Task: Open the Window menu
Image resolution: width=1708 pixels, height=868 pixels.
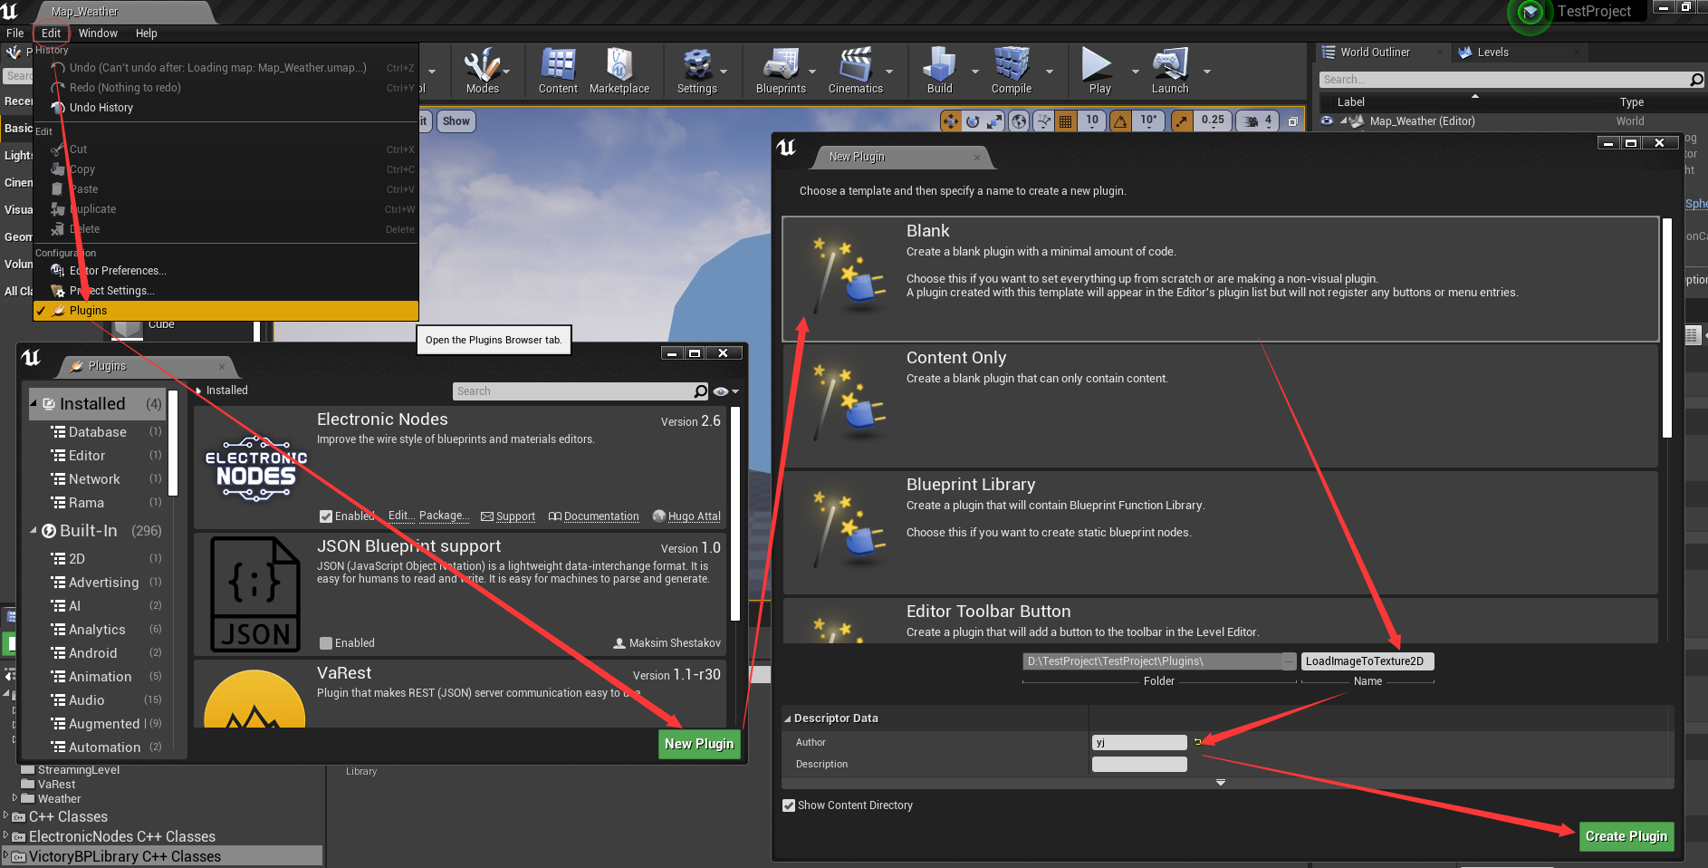Action: (98, 33)
